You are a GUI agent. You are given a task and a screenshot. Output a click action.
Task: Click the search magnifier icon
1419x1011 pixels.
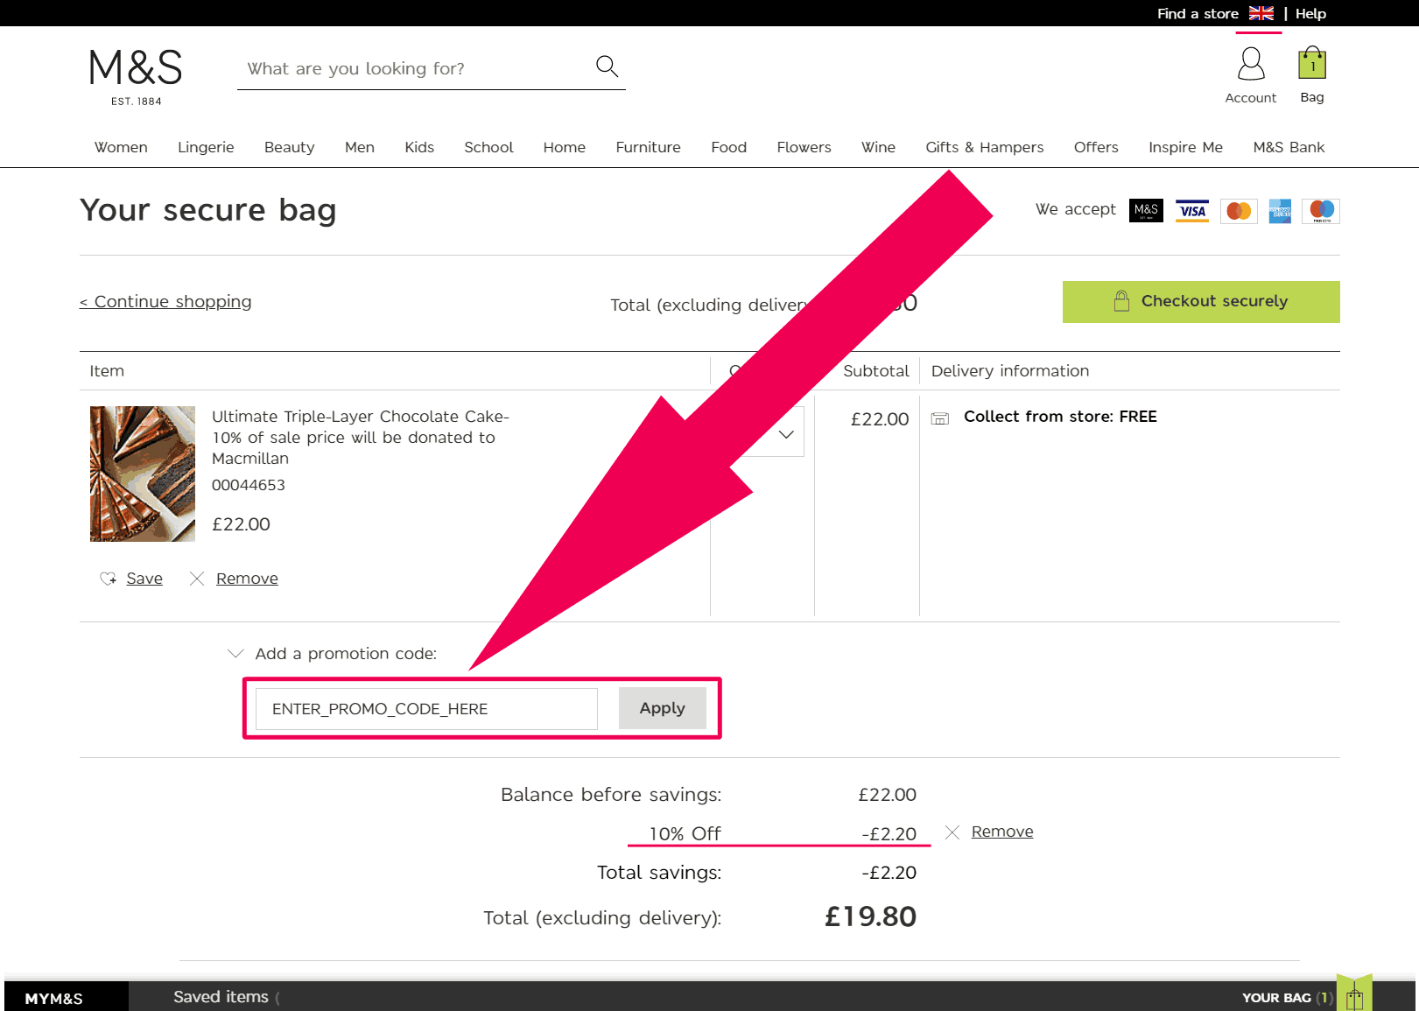click(x=607, y=66)
